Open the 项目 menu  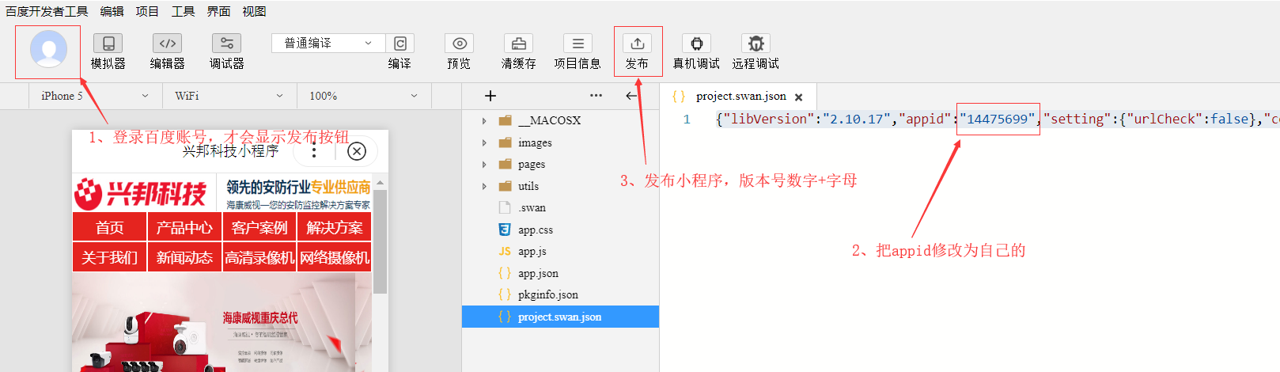146,11
